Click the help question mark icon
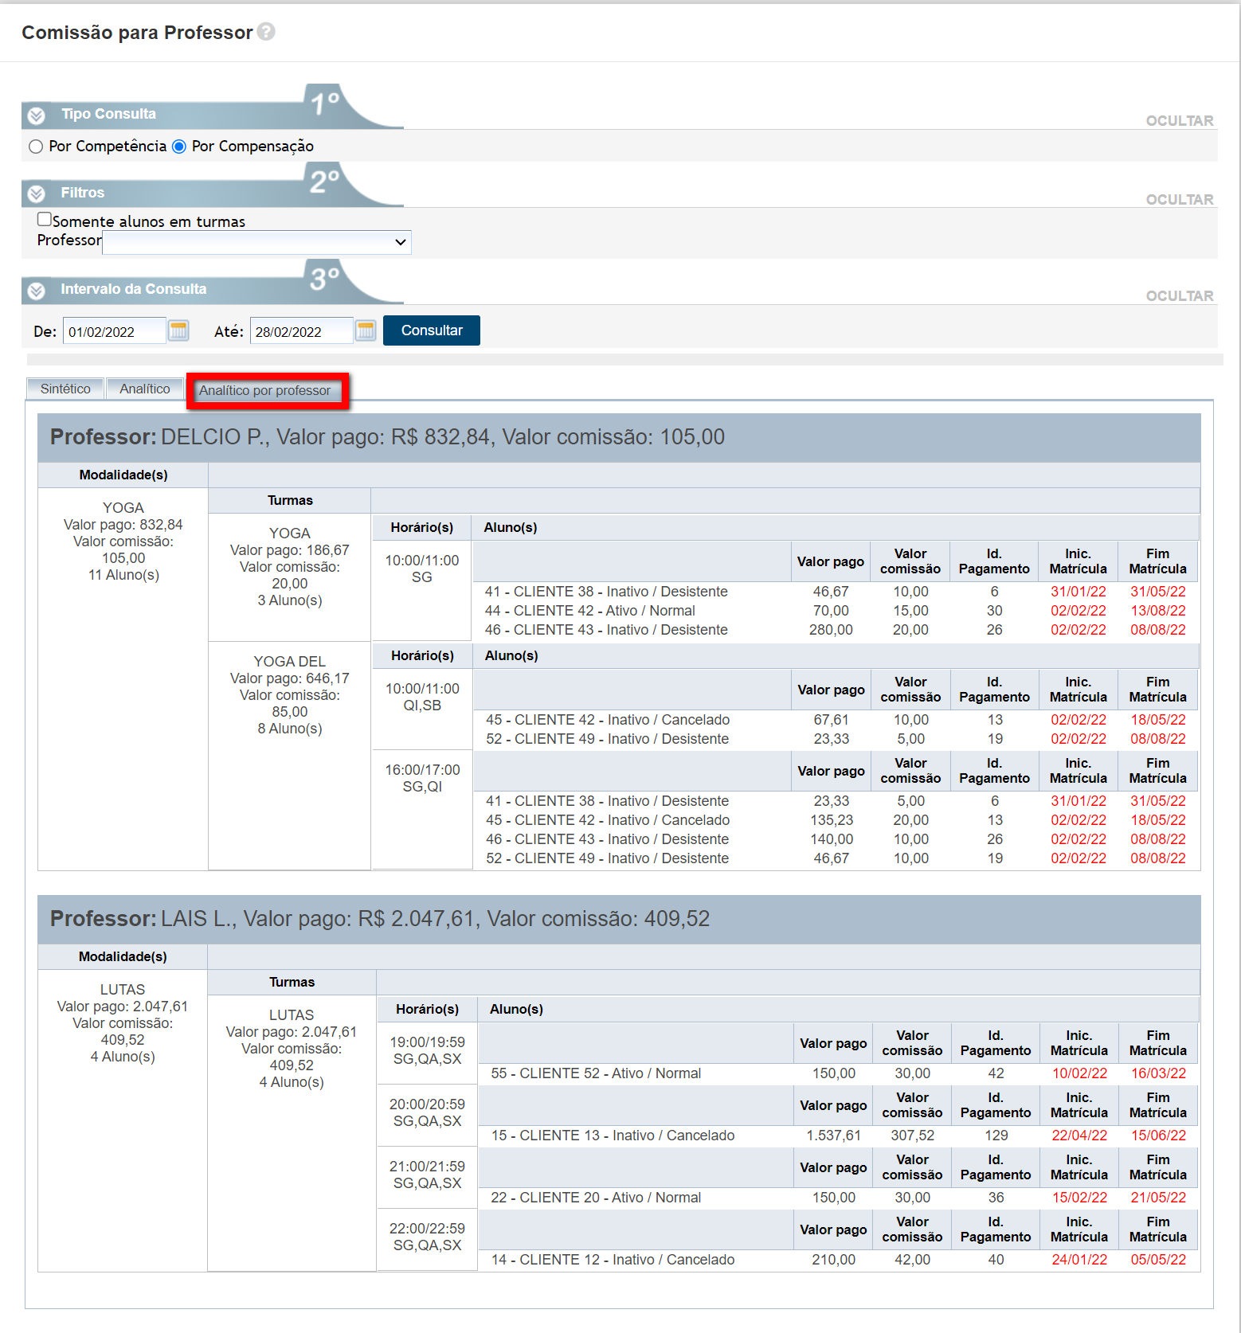Screen dimensions: 1241x1333 click(266, 32)
